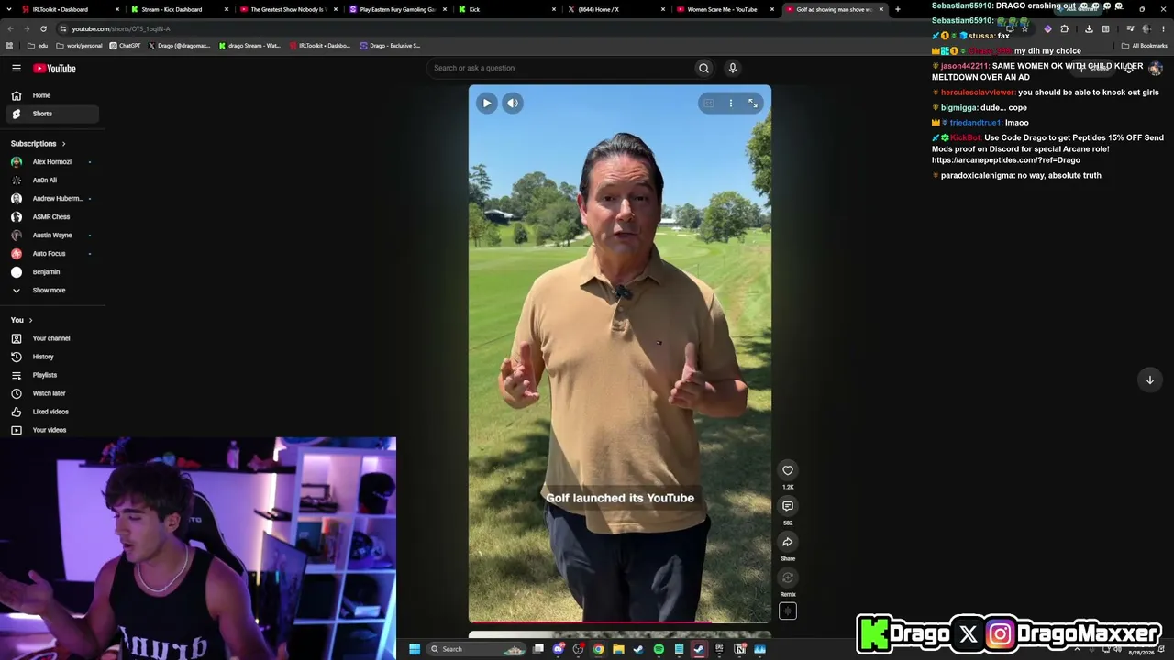1174x660 pixels.
Task: Open the Arcane Peptides link in chat
Action: tap(1006, 160)
